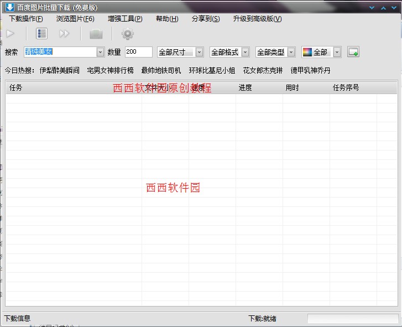Open the download folder icon
The height and width of the screenshot is (327, 402).
click(96, 34)
